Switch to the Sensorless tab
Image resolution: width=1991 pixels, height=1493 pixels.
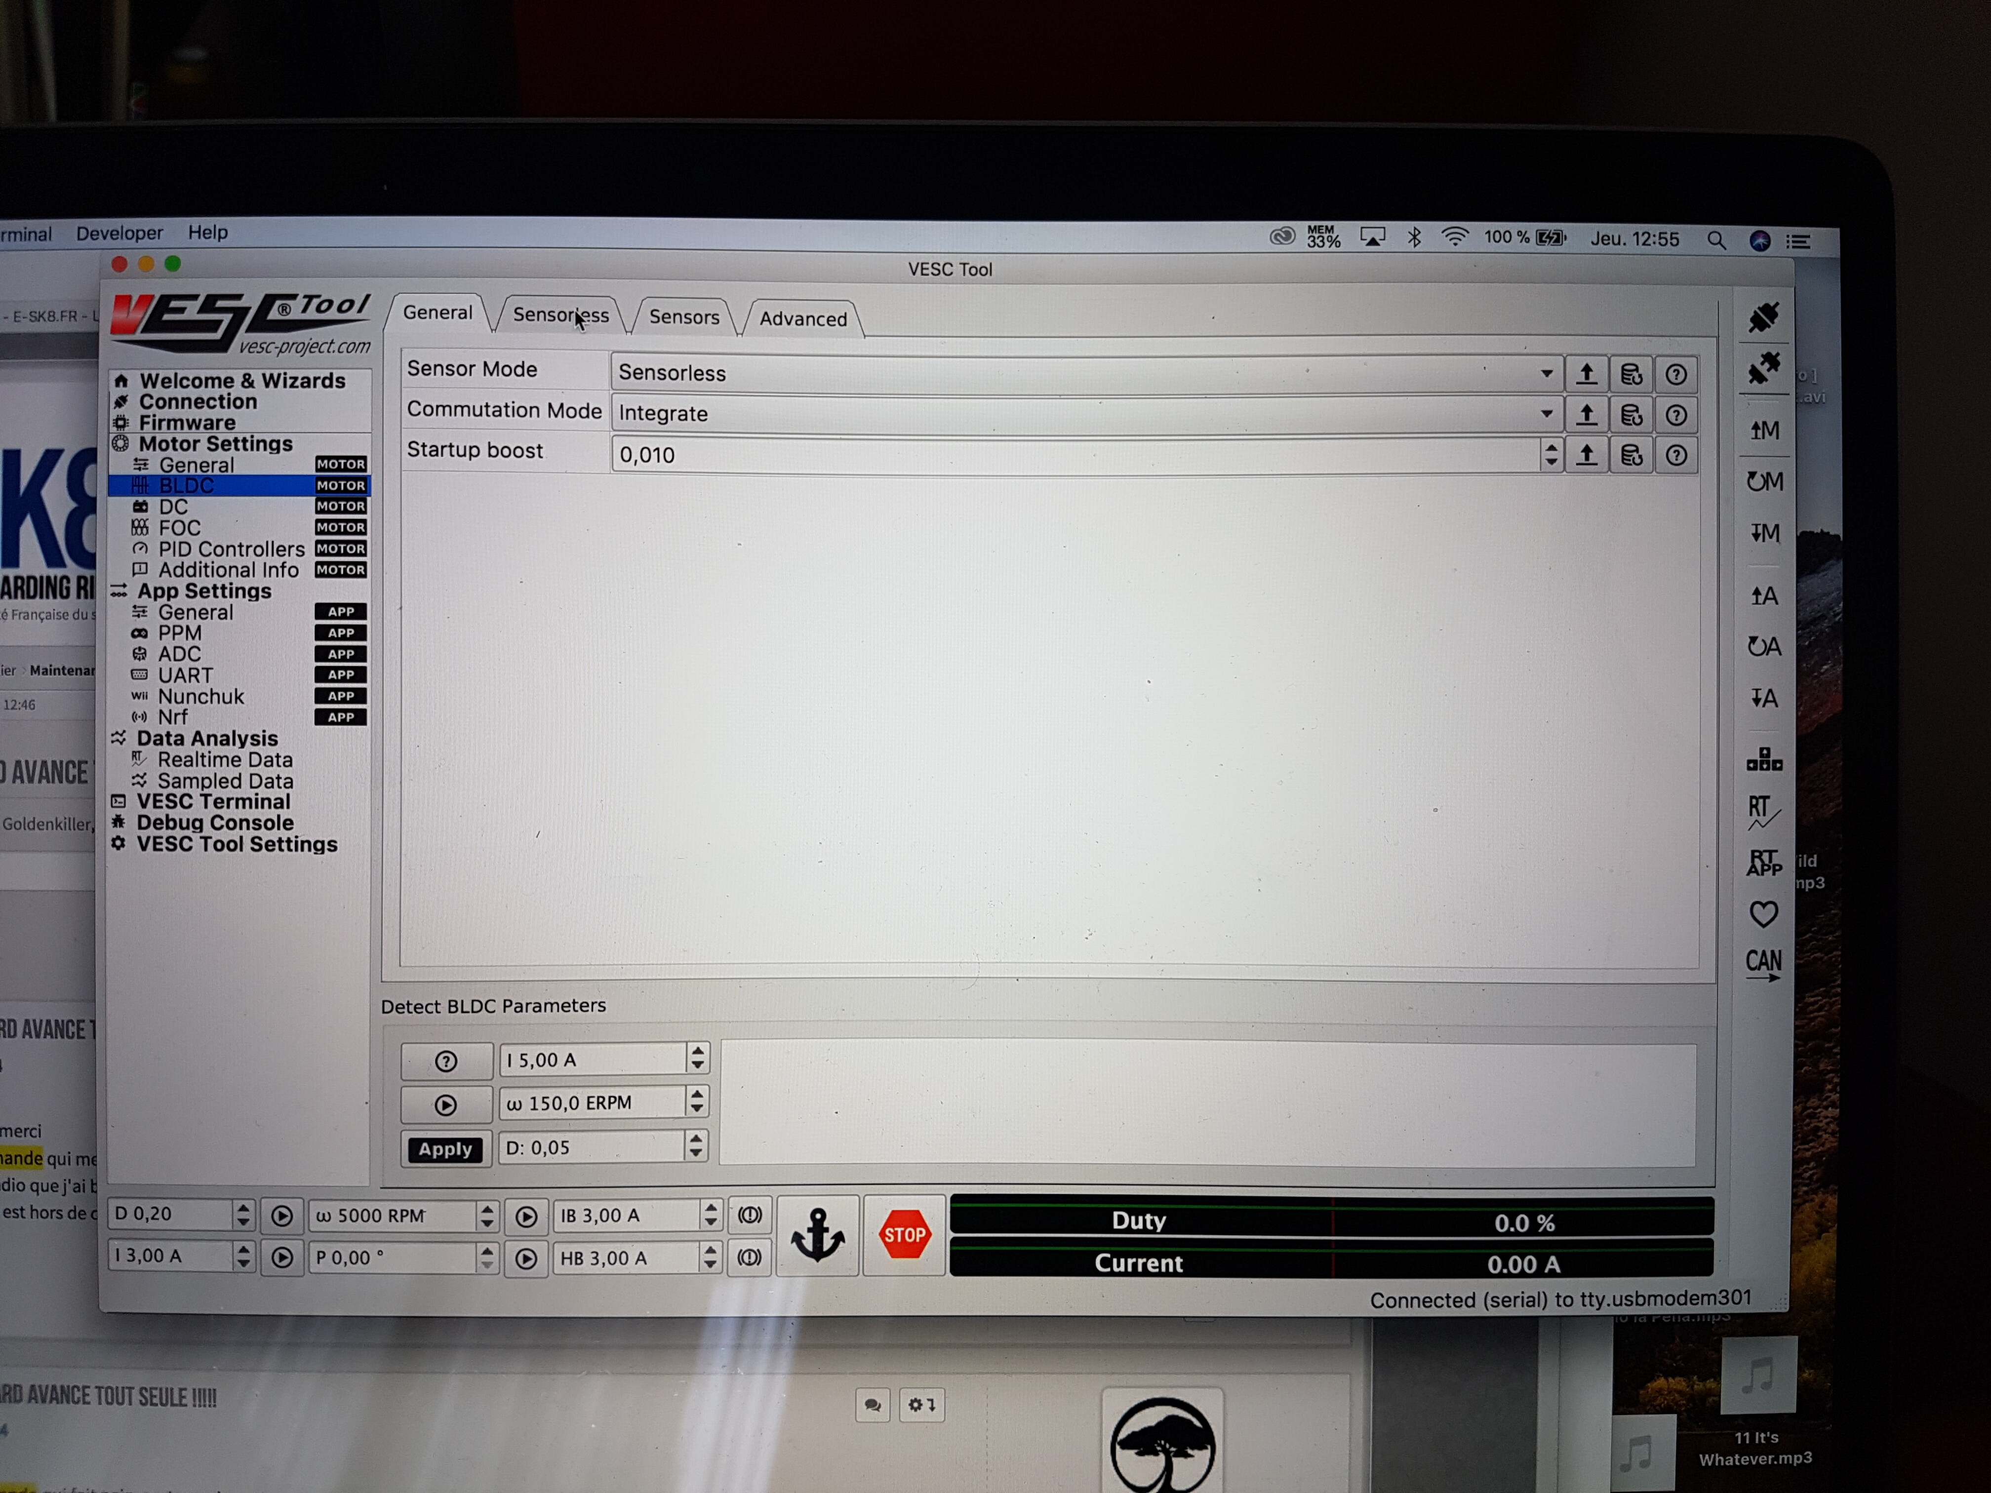click(x=560, y=315)
